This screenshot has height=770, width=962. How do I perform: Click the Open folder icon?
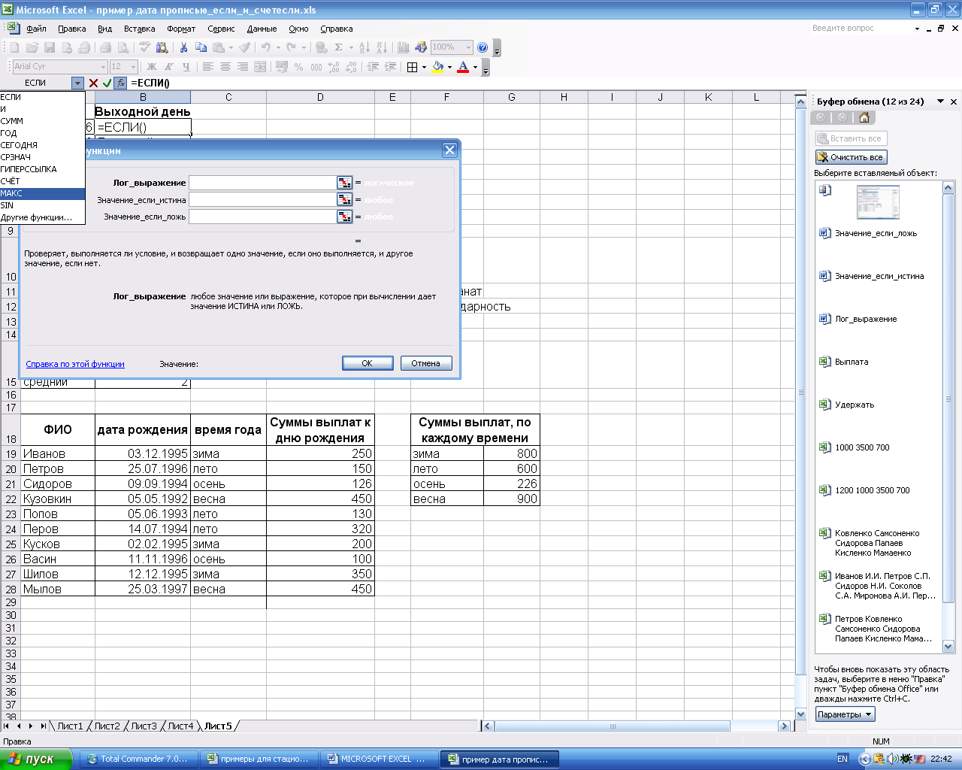(x=32, y=47)
